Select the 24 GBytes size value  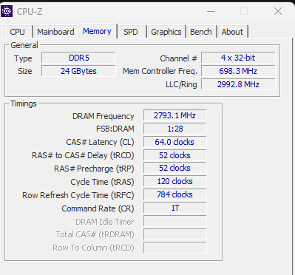click(x=78, y=71)
